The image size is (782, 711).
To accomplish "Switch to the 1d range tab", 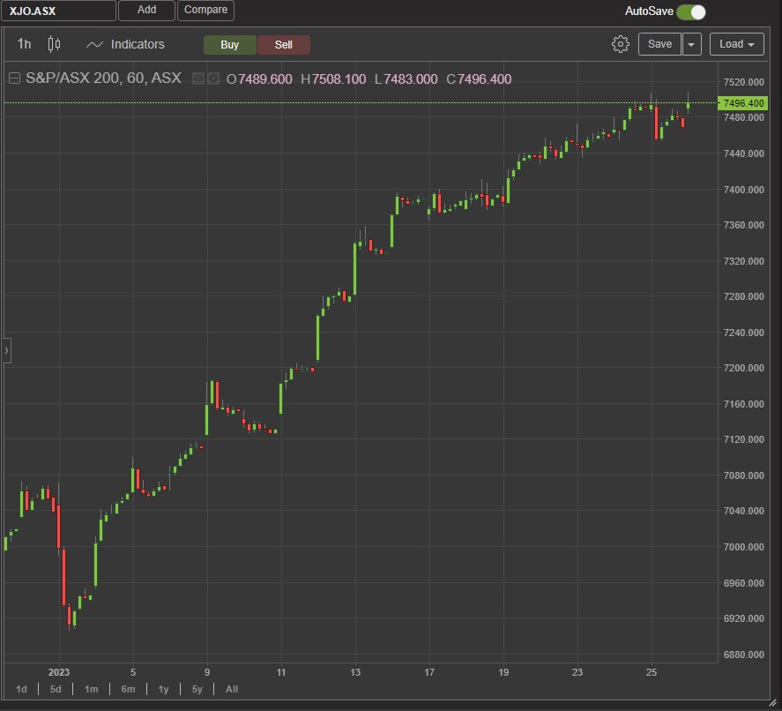I will coord(21,689).
